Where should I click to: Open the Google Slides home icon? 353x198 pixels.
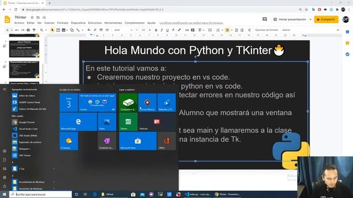click(7, 20)
